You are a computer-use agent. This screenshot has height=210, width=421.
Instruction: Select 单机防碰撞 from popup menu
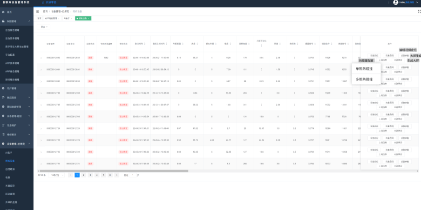coord(364,69)
